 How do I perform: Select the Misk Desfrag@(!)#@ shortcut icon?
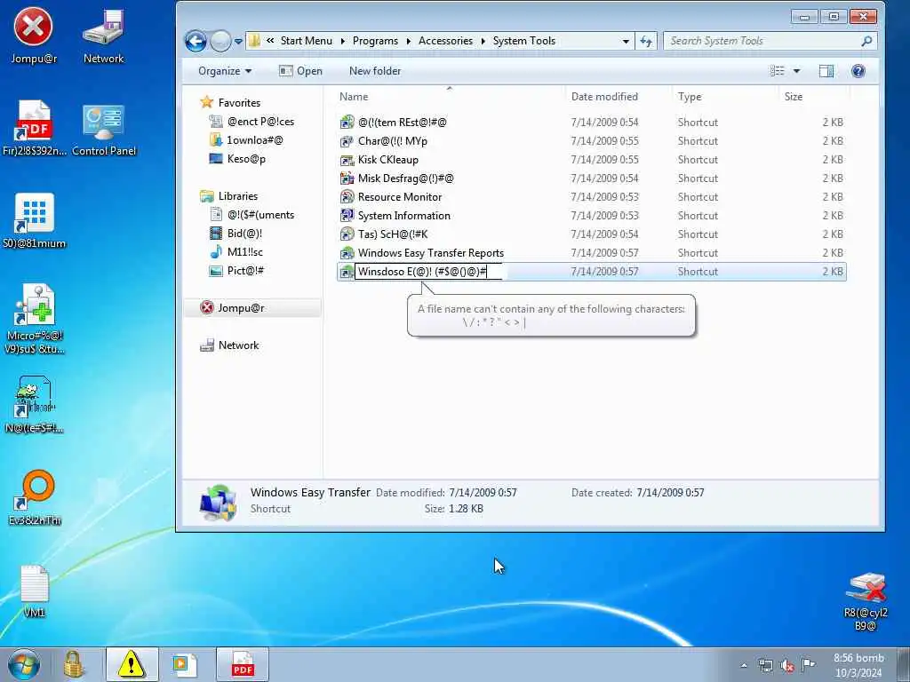pyautogui.click(x=347, y=178)
